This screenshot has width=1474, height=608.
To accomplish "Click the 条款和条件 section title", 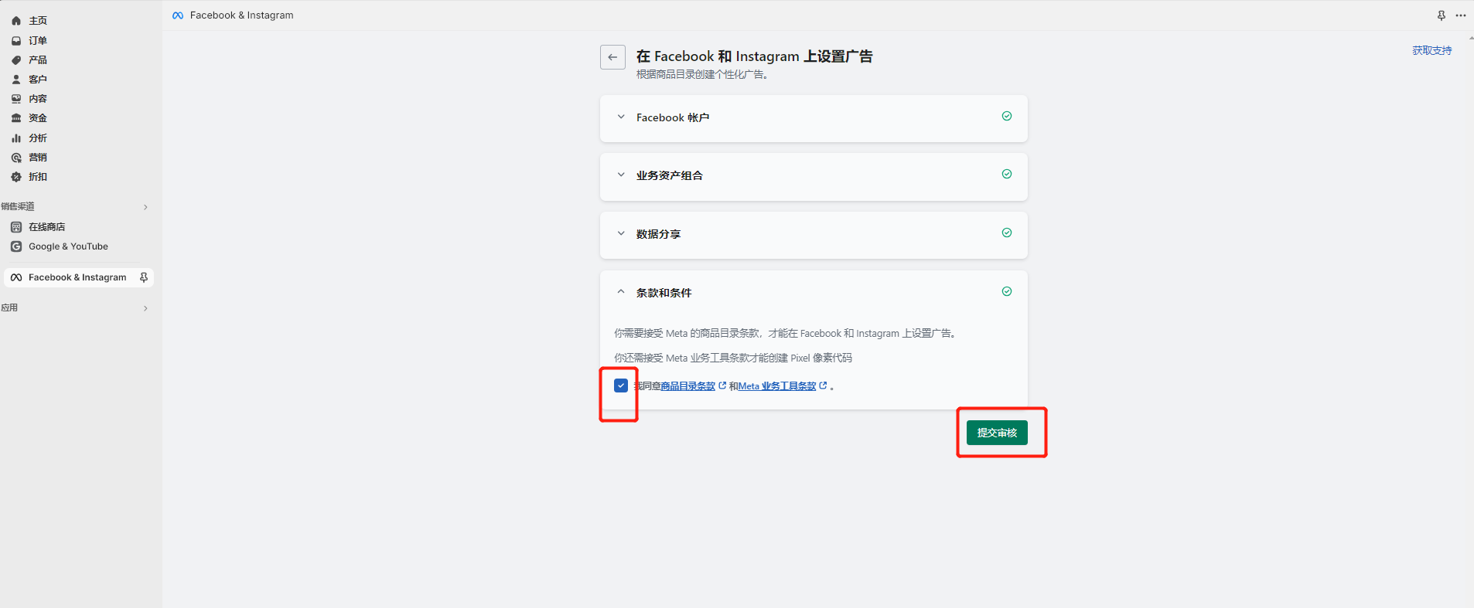I will (x=664, y=293).
